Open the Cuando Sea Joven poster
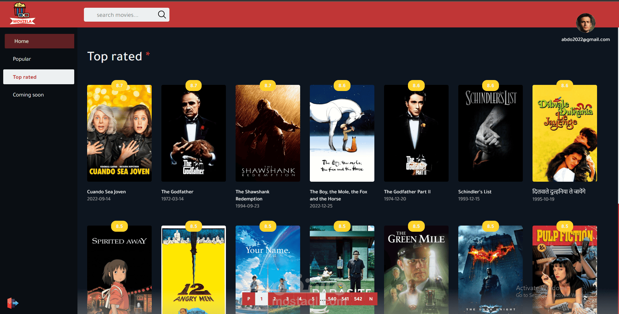The height and width of the screenshot is (314, 619). [x=119, y=133]
